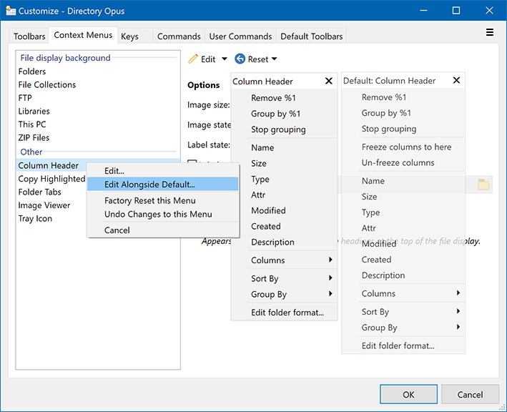
Task: Click the Directory Opus title bar icon
Action: click(11, 11)
